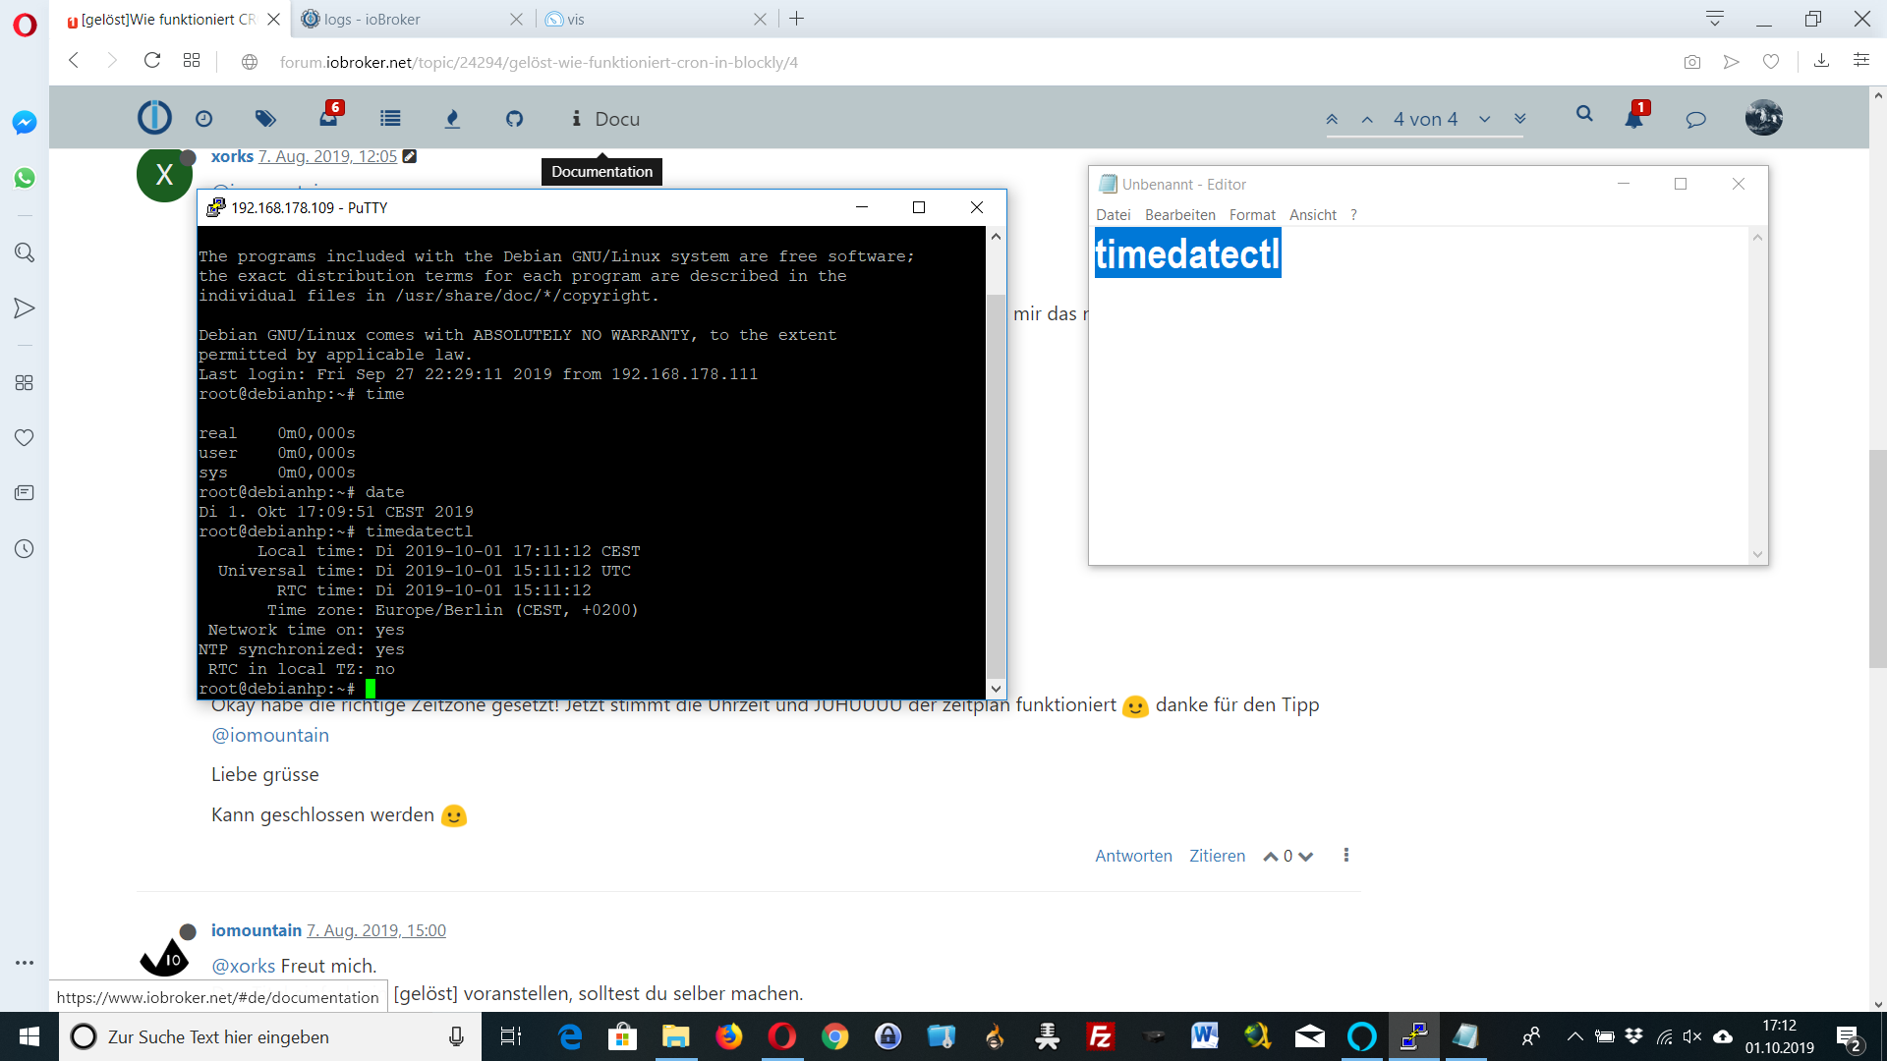Screen dimensions: 1887x1061
Task: Click the 'Antworten' link under the post
Action: coord(1133,856)
